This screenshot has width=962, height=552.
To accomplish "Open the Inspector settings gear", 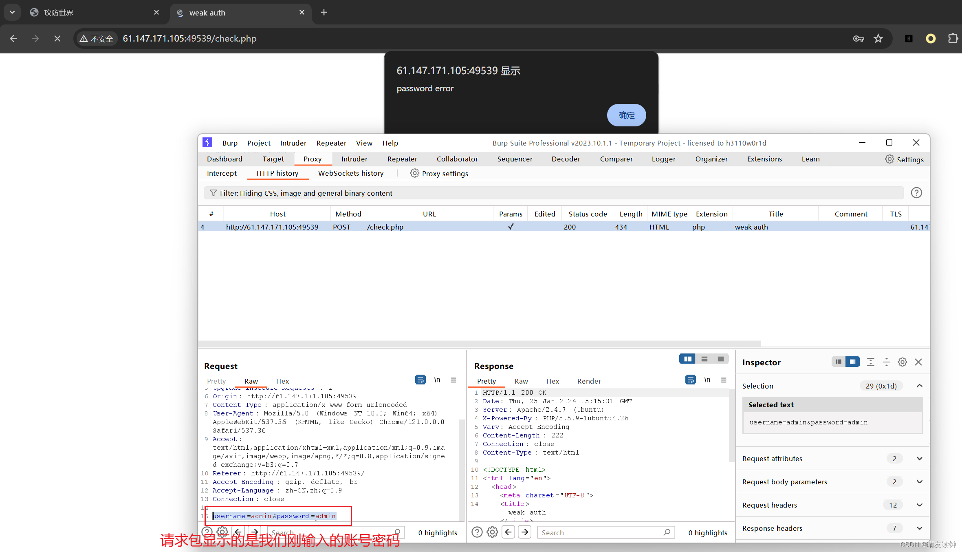I will (x=902, y=362).
